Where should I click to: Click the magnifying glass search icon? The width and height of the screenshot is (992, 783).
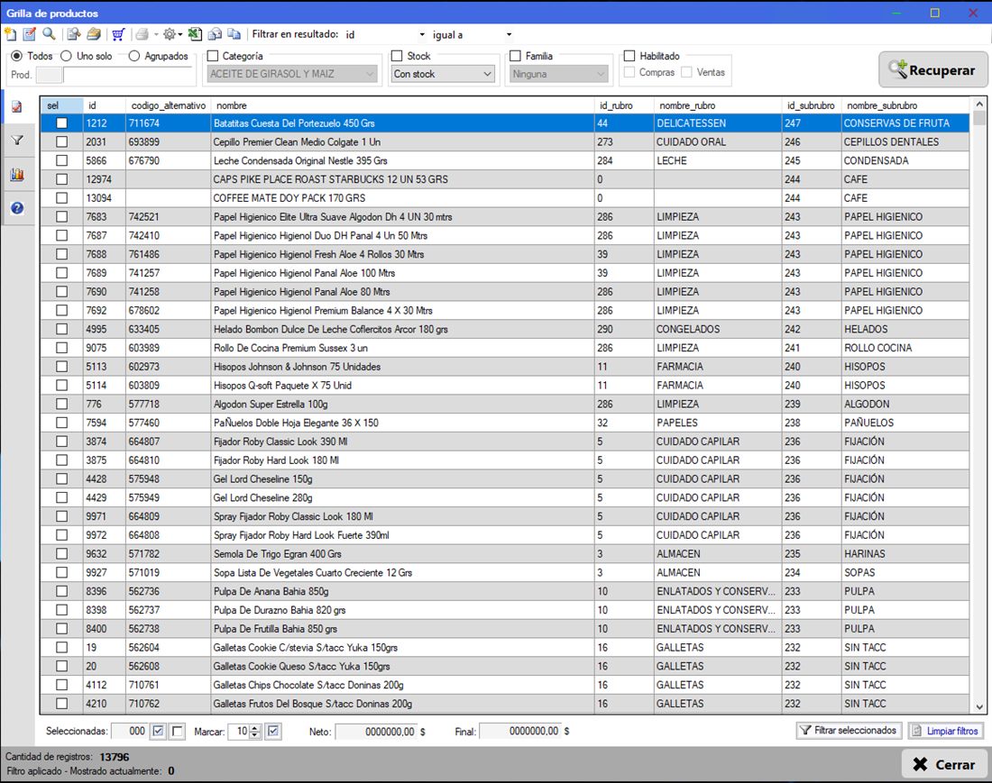[x=49, y=34]
